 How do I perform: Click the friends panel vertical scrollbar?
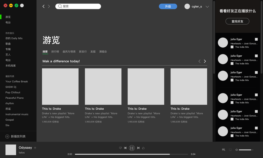(261, 37)
